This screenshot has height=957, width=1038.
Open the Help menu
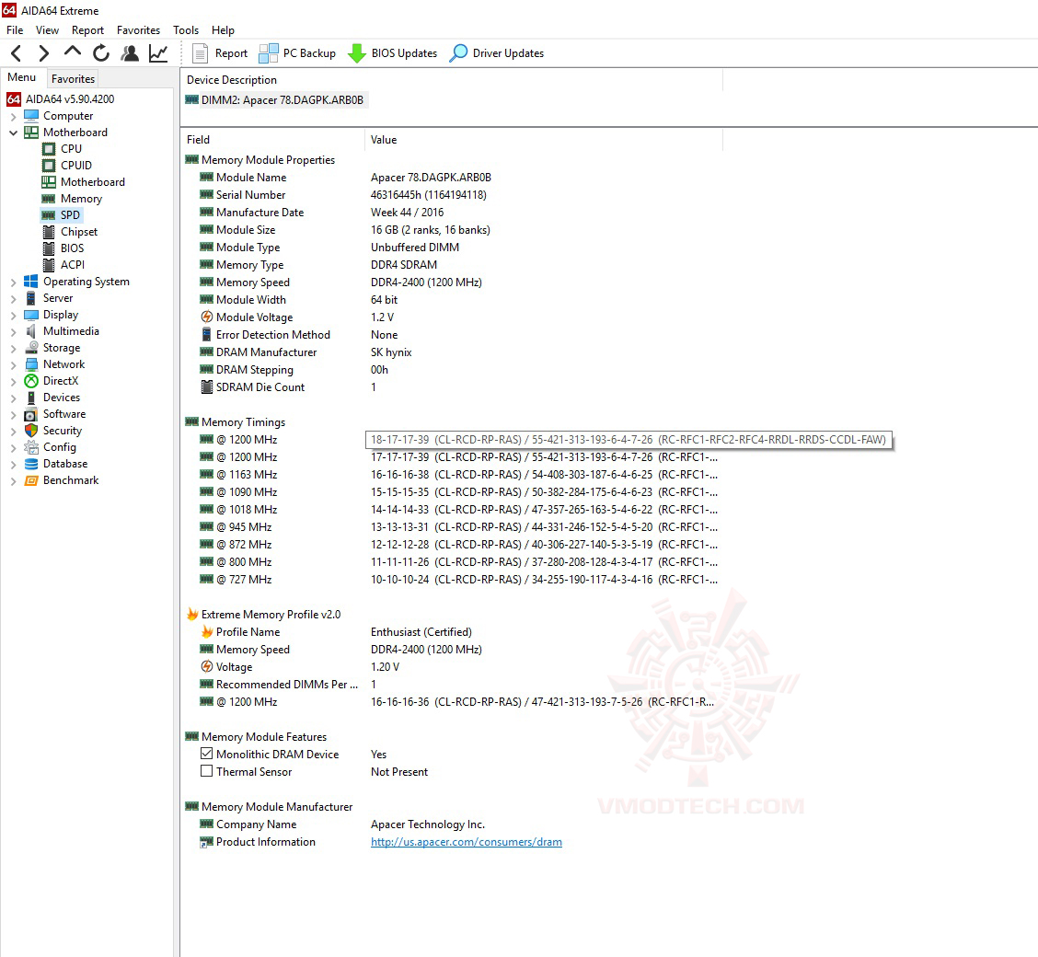point(223,29)
